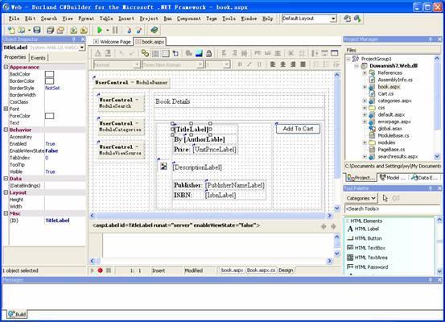Open the Project menu
The width and height of the screenshot is (445, 322).
149,19
